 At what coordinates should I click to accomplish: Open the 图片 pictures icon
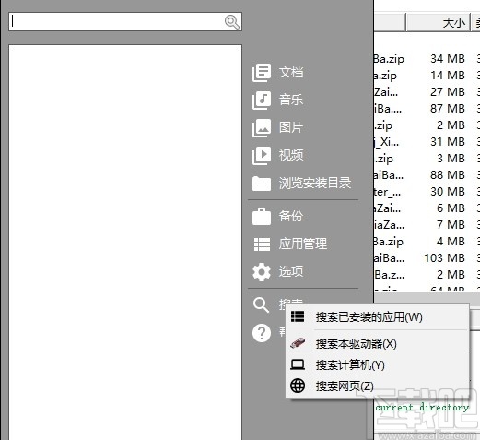[262, 128]
